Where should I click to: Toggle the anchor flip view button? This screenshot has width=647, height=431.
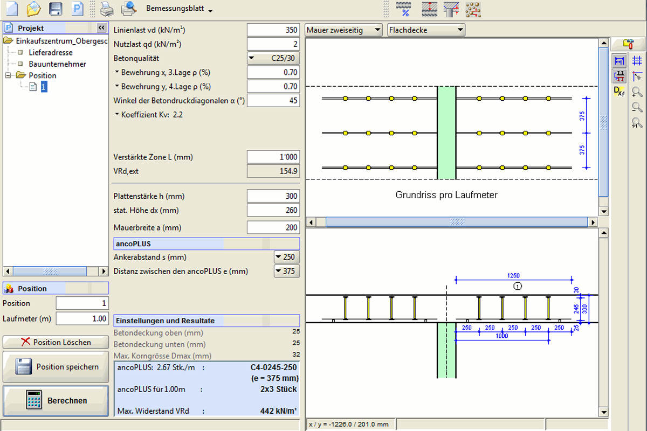tap(620, 76)
